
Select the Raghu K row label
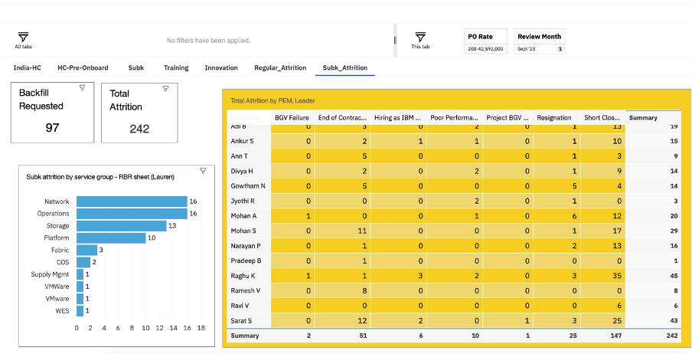coord(243,276)
